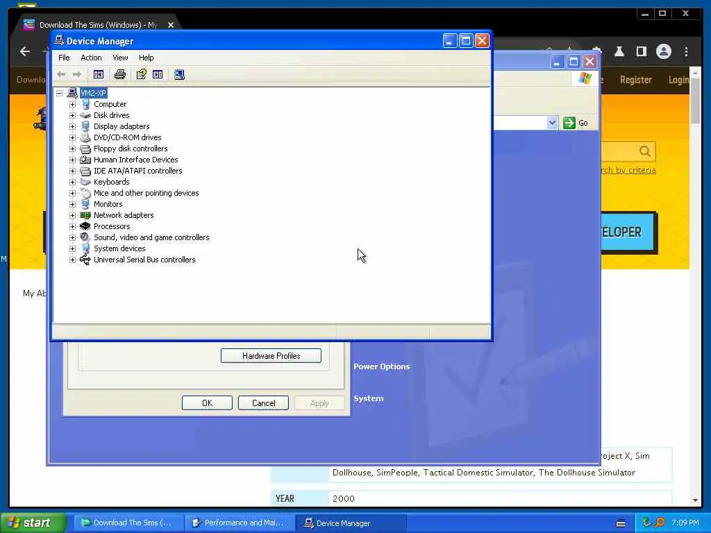Click the System devices icon

(x=85, y=248)
